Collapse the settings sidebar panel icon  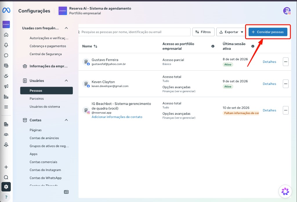coord(66,192)
